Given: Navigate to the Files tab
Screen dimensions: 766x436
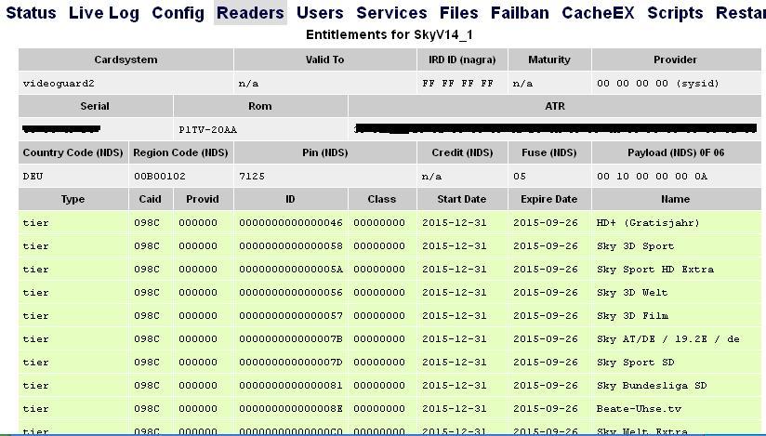Looking at the screenshot, I should pyautogui.click(x=458, y=13).
